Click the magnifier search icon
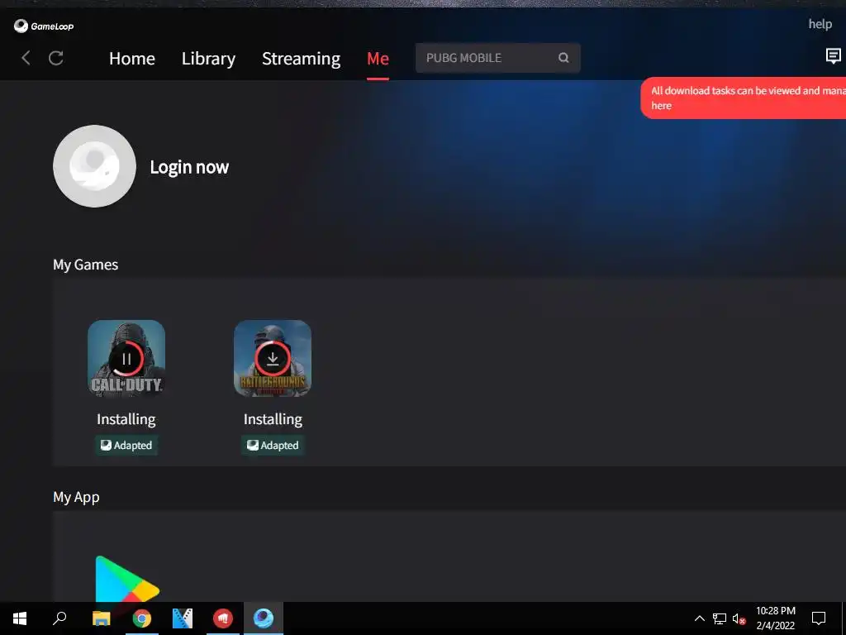Screen dimensions: 846x635 (563, 58)
